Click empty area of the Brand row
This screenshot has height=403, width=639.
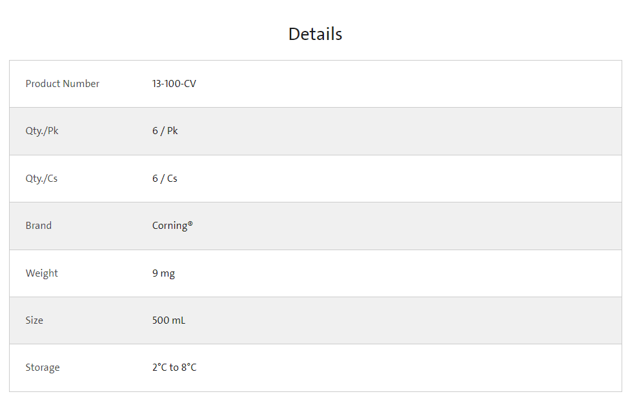pos(407,226)
